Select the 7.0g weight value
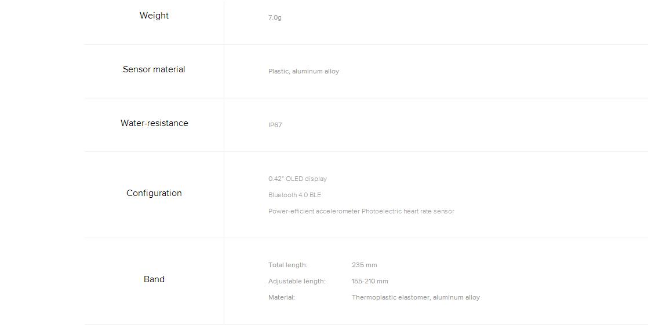Image resolution: width=648 pixels, height=325 pixels. [x=275, y=18]
